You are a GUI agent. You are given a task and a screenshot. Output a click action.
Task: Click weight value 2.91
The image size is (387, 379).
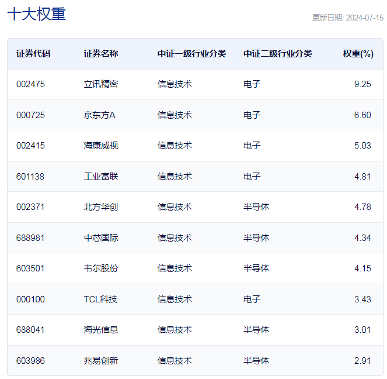(x=362, y=361)
